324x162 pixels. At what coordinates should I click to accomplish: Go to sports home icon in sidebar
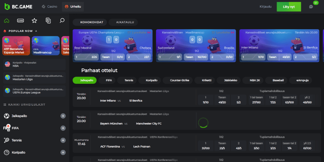[x=6, y=21]
